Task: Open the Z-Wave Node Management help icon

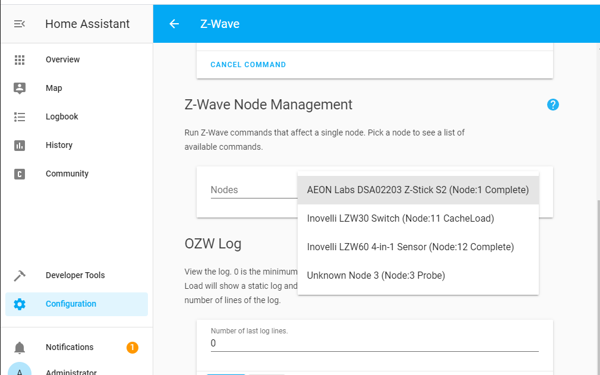Action: pyautogui.click(x=553, y=105)
